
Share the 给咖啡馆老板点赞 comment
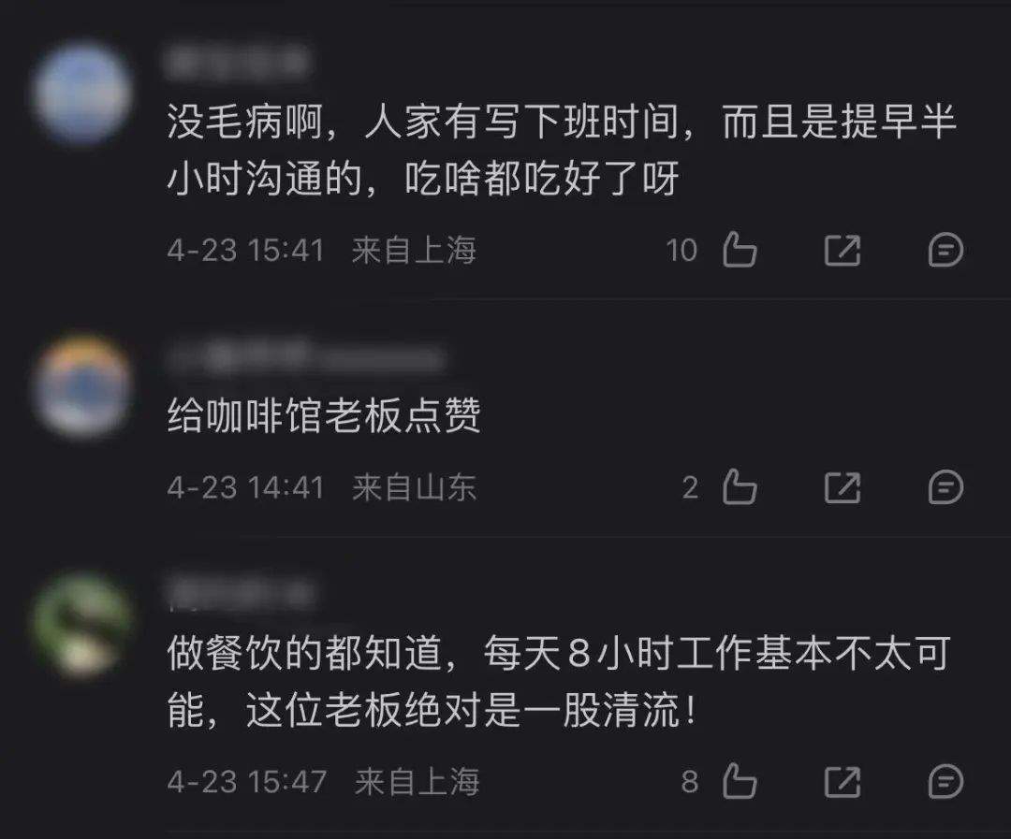tap(842, 487)
